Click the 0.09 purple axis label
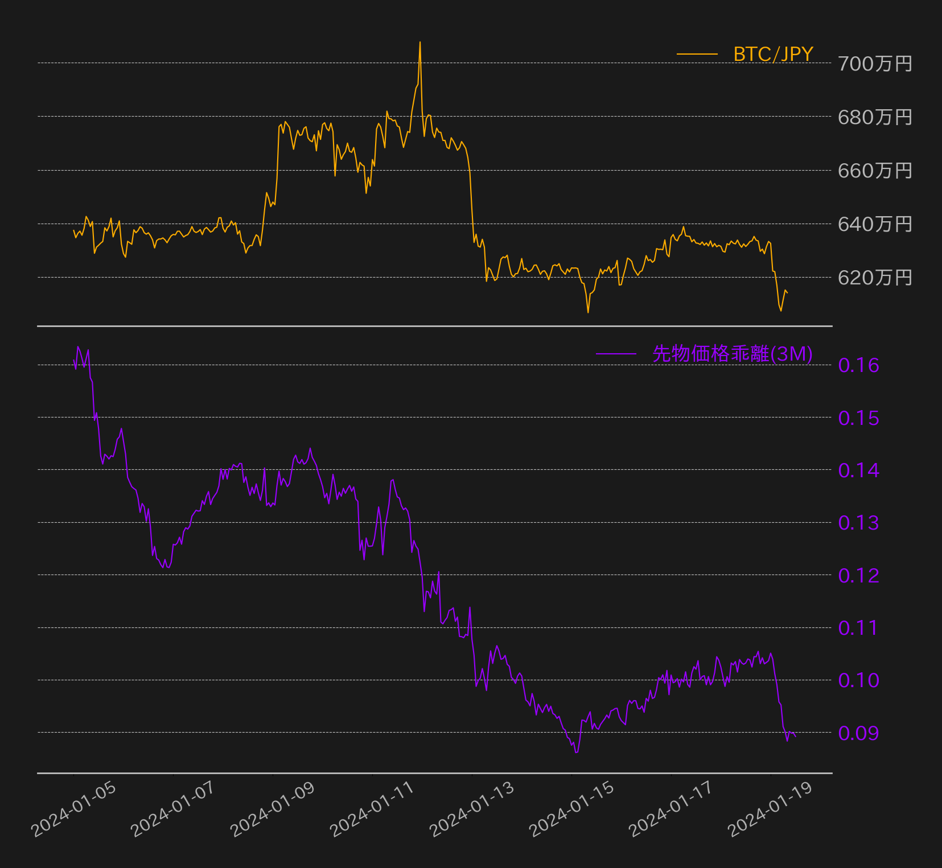 pos(858,733)
